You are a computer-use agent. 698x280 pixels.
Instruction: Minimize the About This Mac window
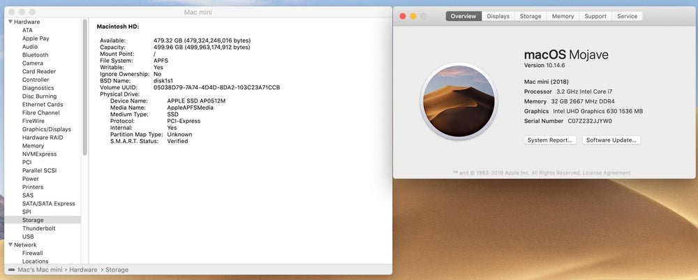[413, 16]
